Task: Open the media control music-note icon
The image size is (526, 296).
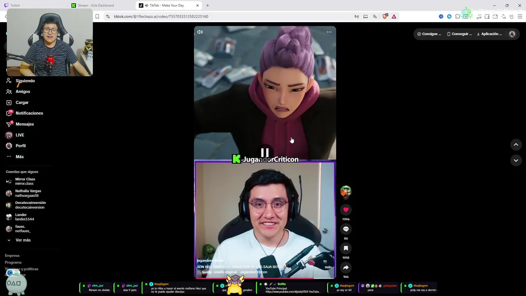Action: point(479,16)
